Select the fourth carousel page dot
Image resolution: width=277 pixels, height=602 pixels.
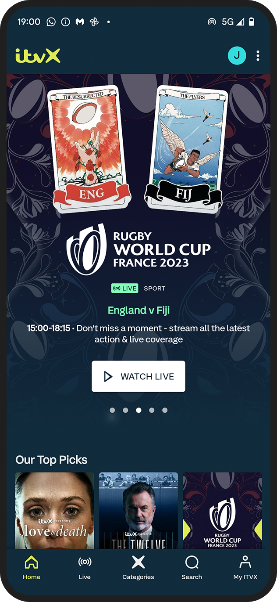[152, 410]
